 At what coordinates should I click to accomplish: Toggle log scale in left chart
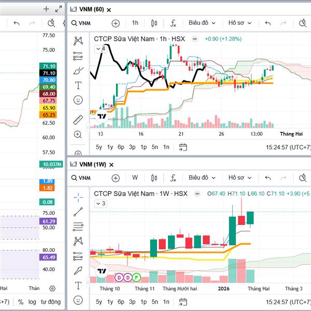(32, 302)
